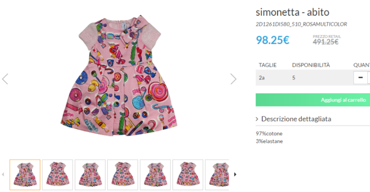Pick the sixth dress thumbnail
The width and height of the screenshot is (370, 192).
click(x=188, y=174)
